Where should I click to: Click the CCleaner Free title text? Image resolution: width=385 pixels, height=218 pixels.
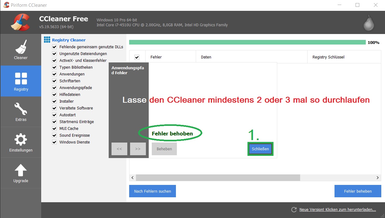pyautogui.click(x=63, y=19)
